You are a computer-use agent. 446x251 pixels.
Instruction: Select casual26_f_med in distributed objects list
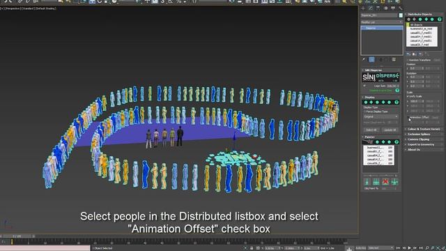tap(422, 45)
